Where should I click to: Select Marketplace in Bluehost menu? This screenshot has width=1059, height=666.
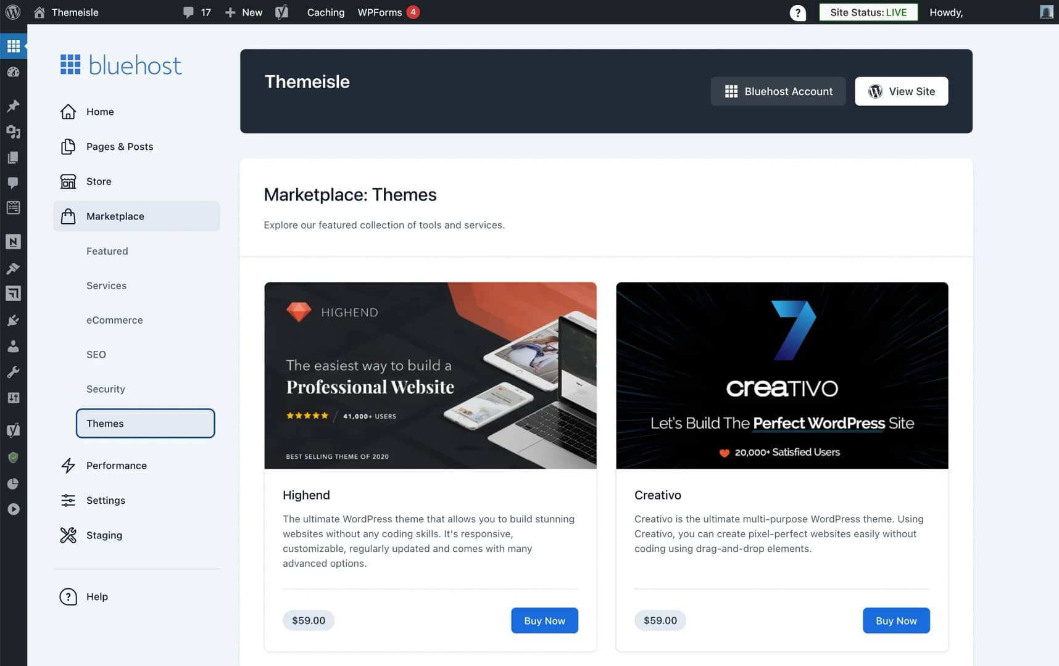(x=136, y=216)
